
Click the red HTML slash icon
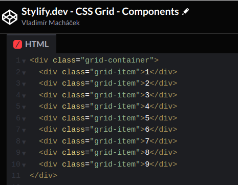[x=17, y=45]
